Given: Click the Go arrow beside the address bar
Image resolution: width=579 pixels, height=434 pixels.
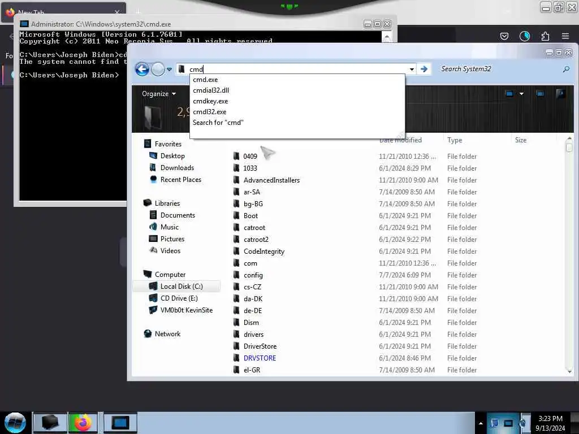Looking at the screenshot, I should point(424,69).
